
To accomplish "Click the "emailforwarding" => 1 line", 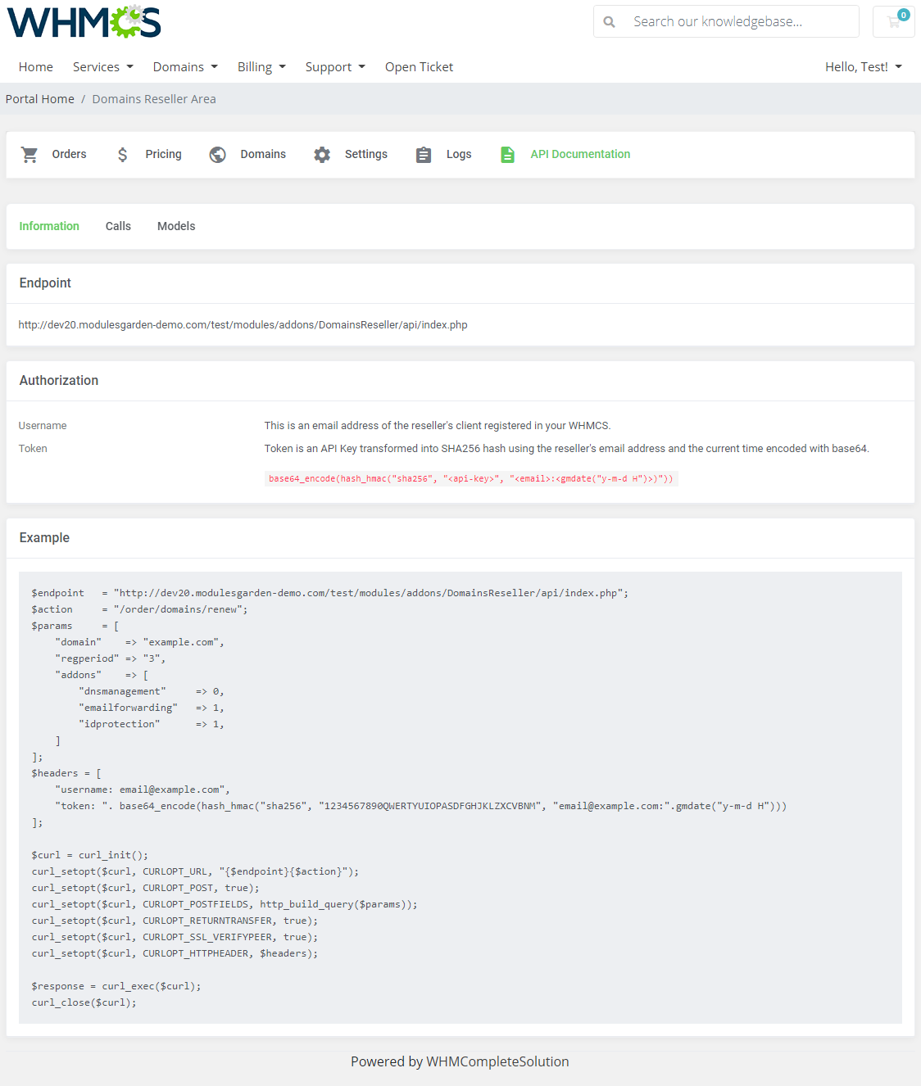I will pyautogui.click(x=152, y=708).
